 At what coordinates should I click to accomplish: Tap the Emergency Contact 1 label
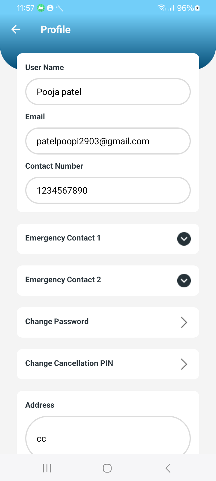tap(63, 238)
